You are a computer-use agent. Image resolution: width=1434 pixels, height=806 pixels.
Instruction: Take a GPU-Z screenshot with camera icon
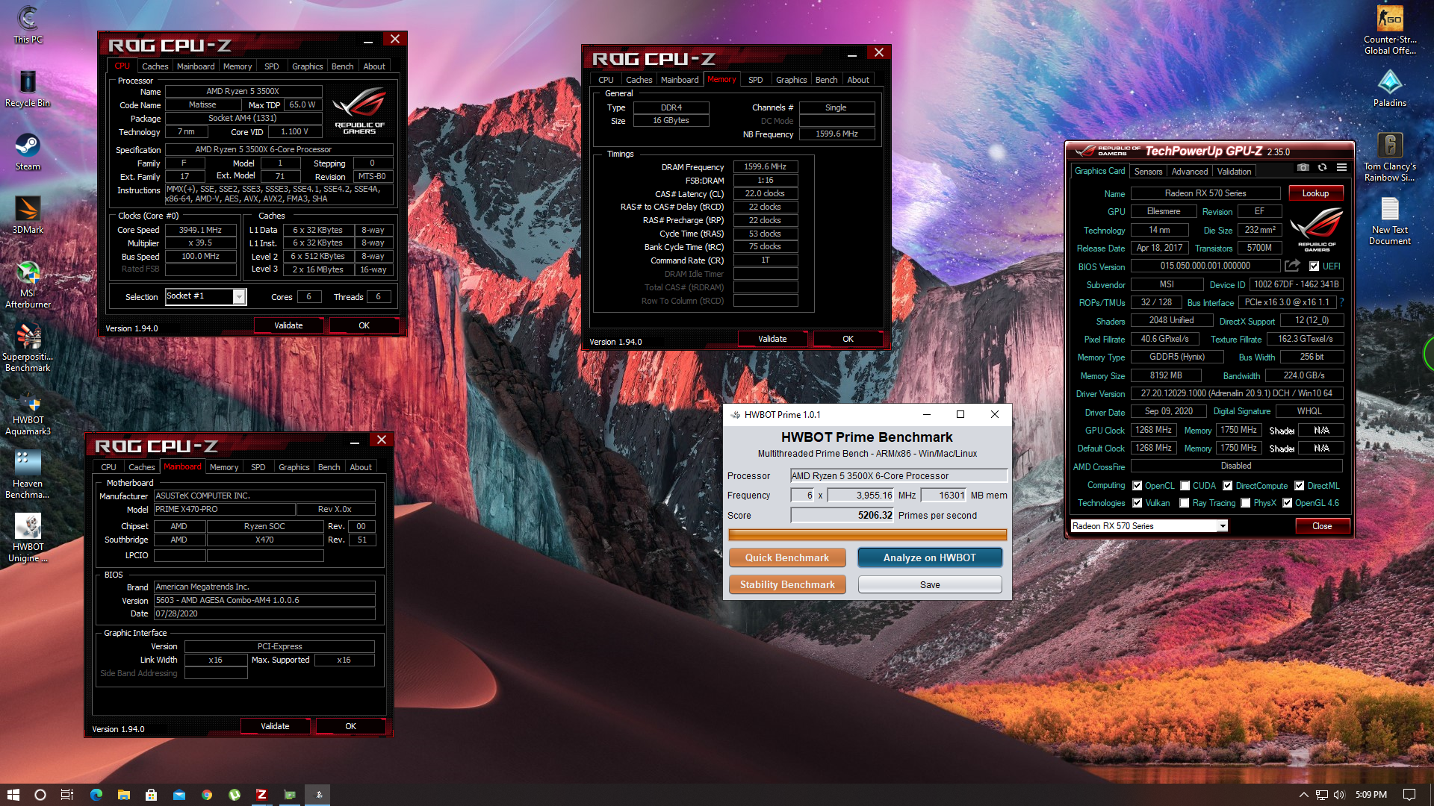pos(1303,167)
